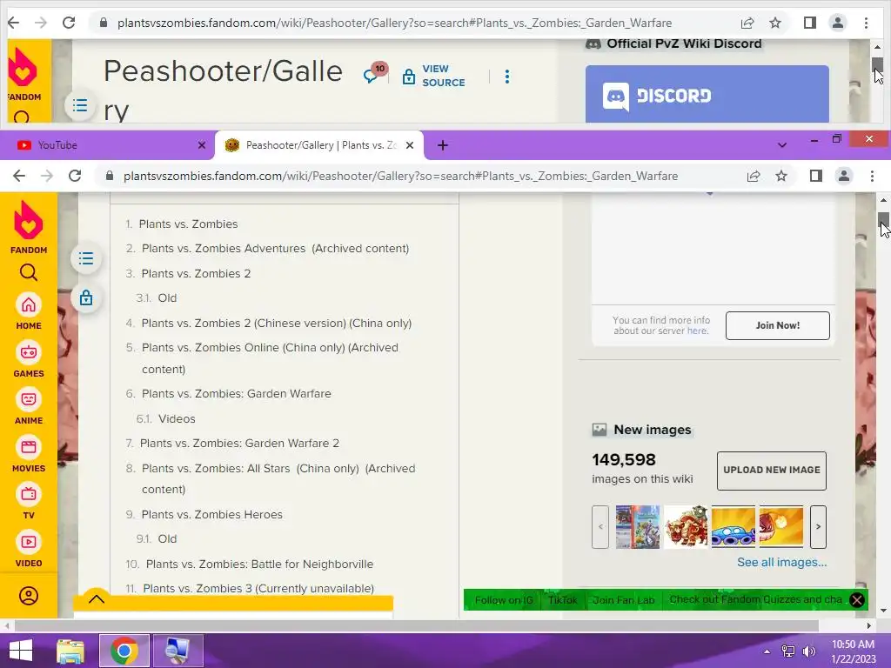This screenshot has height=668, width=891.
Task: Open File Explorer from taskbar
Action: click(x=71, y=651)
